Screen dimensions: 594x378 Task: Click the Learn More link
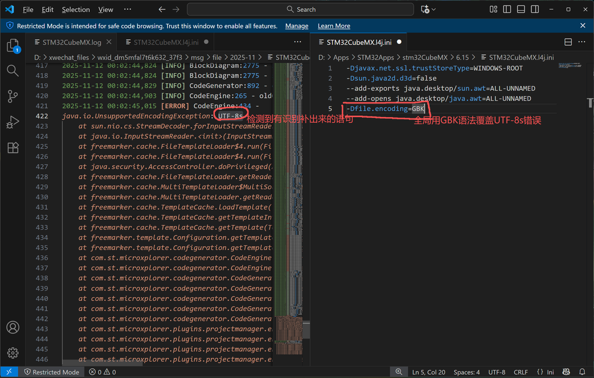pos(334,26)
